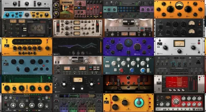This screenshot has width=206, height=112.
Task: Click the large right knob on top orange compressor
Action: coord(188,9)
